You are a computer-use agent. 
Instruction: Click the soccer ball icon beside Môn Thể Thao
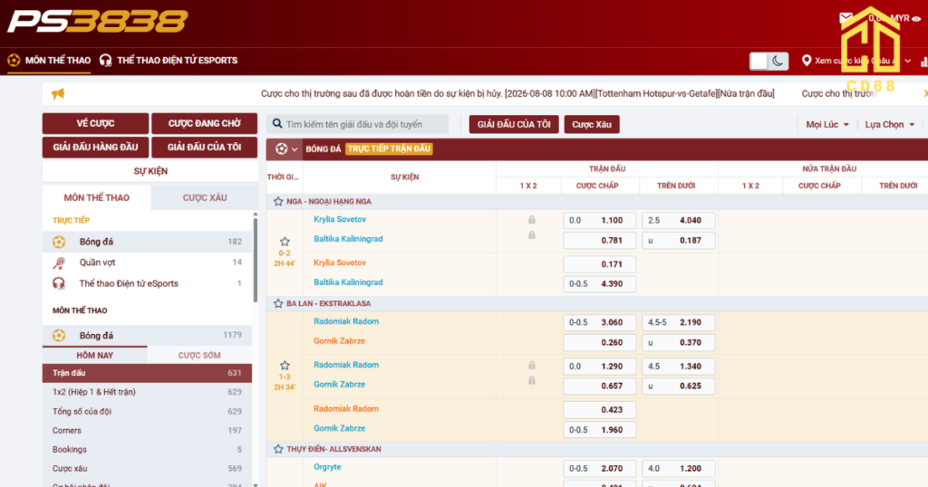(14, 61)
